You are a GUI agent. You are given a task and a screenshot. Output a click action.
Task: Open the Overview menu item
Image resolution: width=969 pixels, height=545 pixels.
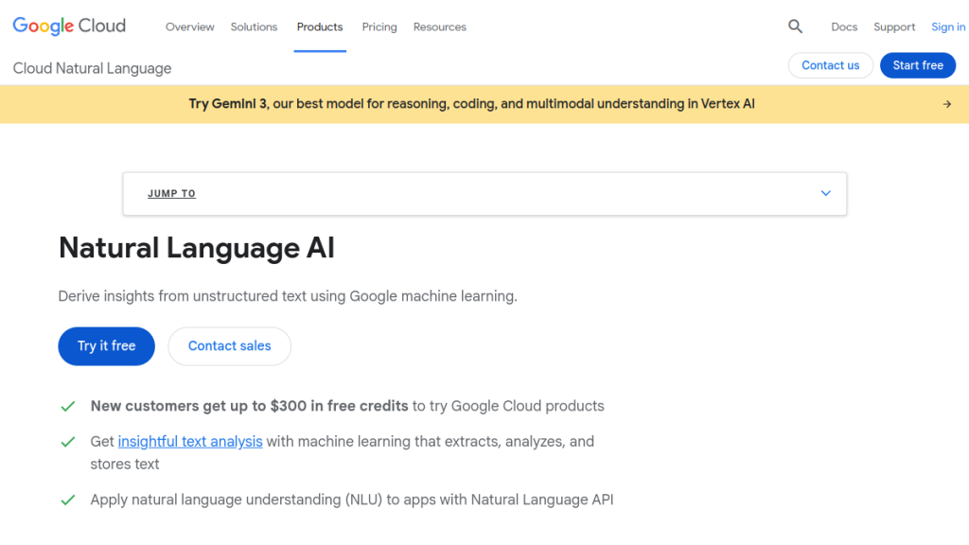(189, 27)
